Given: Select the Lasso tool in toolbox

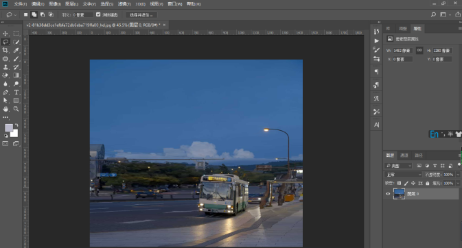Looking at the screenshot, I should tap(5, 42).
